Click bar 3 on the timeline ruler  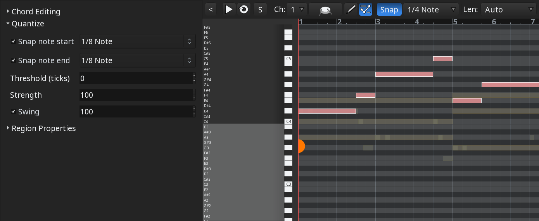(378, 22)
